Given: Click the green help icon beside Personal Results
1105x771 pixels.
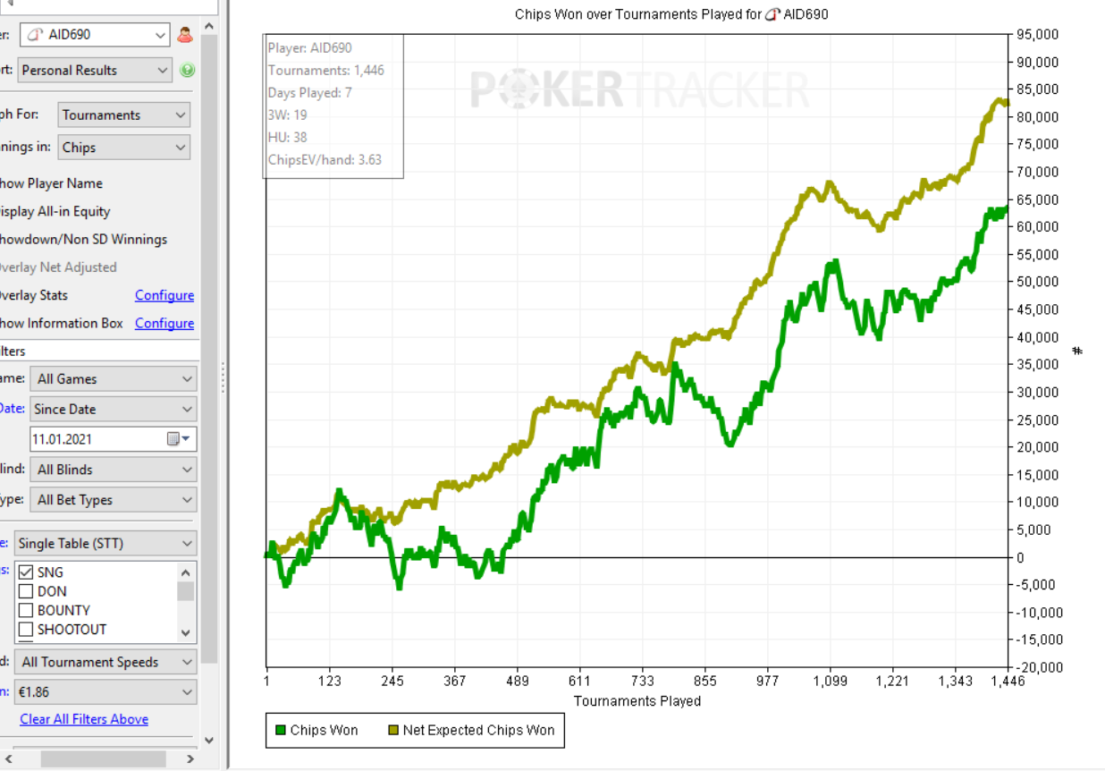Looking at the screenshot, I should coord(187,71).
